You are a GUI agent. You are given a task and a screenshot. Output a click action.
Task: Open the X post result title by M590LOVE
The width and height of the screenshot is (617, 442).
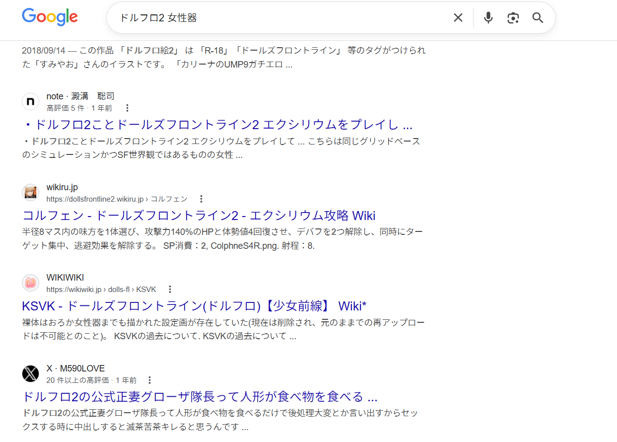tap(200, 397)
